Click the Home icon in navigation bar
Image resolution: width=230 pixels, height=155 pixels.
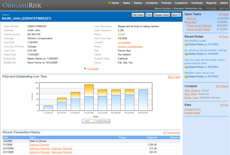tap(109, 3)
